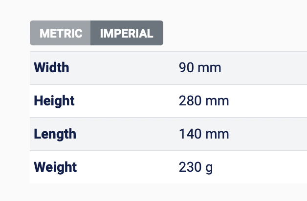Click empty cell space between Weight and 230 g
Viewport: 307px width, 201px height.
pyautogui.click(x=127, y=167)
